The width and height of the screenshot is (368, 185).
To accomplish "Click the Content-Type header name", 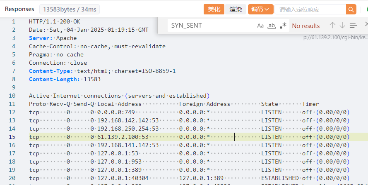I will pyautogui.click(x=51, y=71).
